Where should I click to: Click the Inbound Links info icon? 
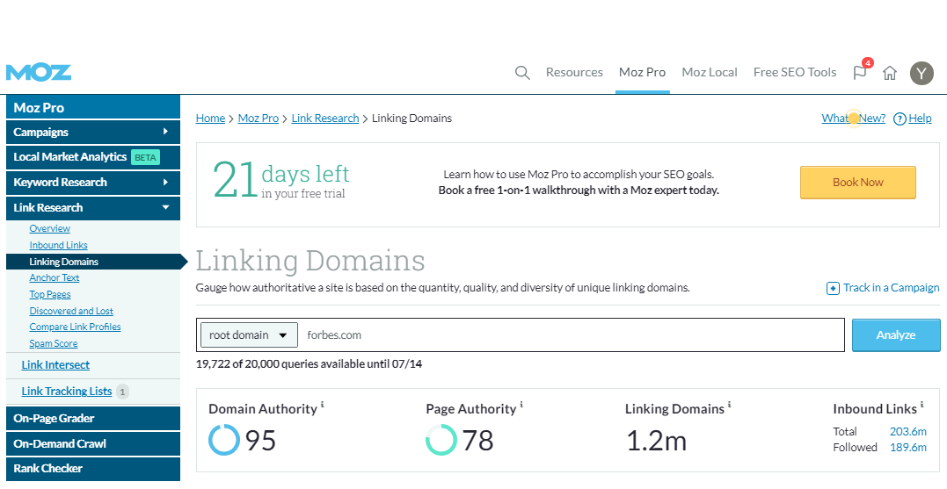(922, 405)
